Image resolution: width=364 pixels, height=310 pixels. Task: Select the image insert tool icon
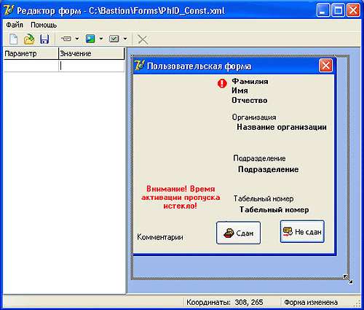pyautogui.click(x=90, y=39)
